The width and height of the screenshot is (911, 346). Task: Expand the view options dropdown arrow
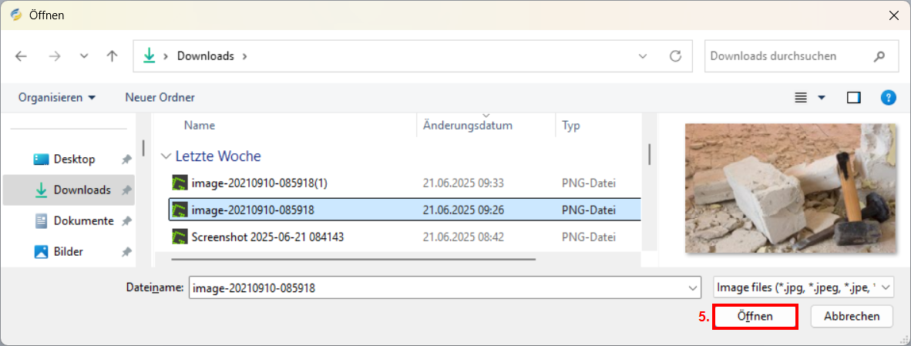[x=822, y=98]
